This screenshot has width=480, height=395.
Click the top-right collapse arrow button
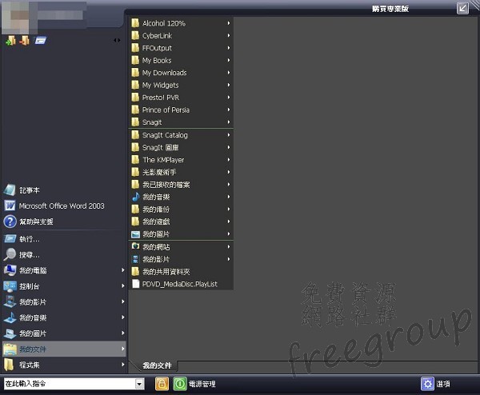tap(462, 8)
